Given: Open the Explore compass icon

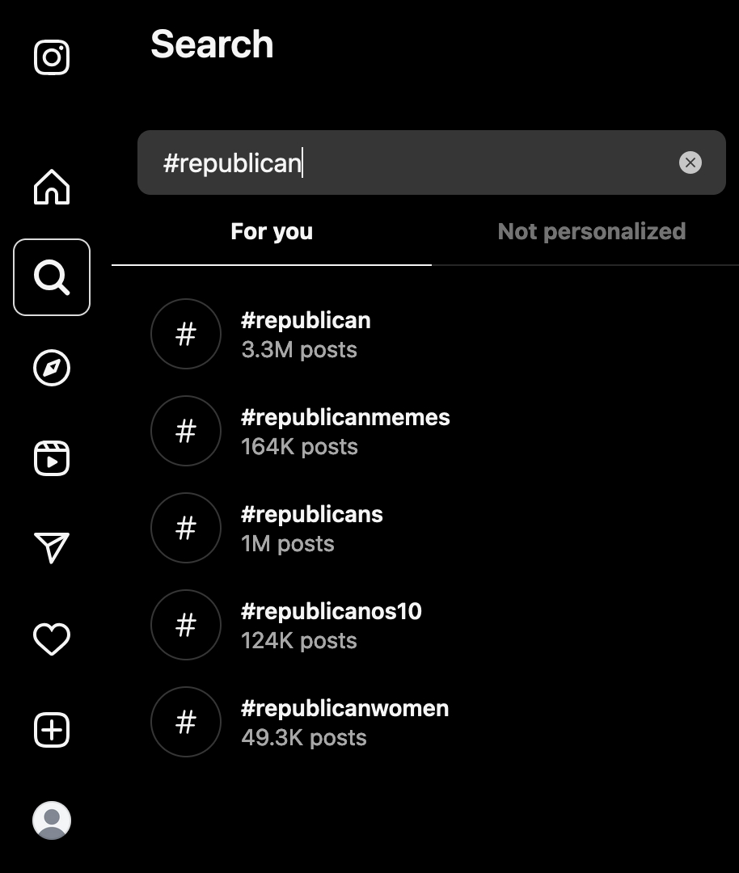Looking at the screenshot, I should point(52,369).
